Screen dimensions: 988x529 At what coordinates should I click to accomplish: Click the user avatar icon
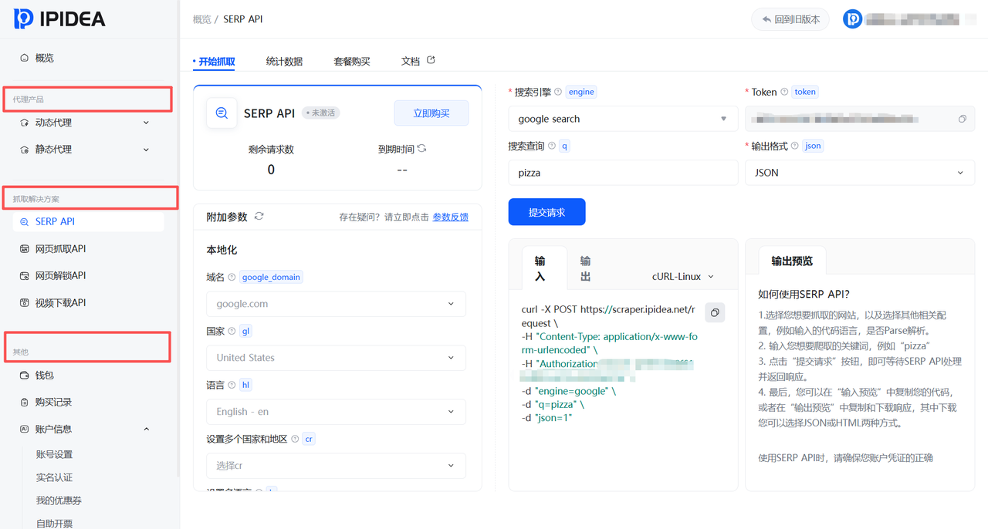pos(852,19)
